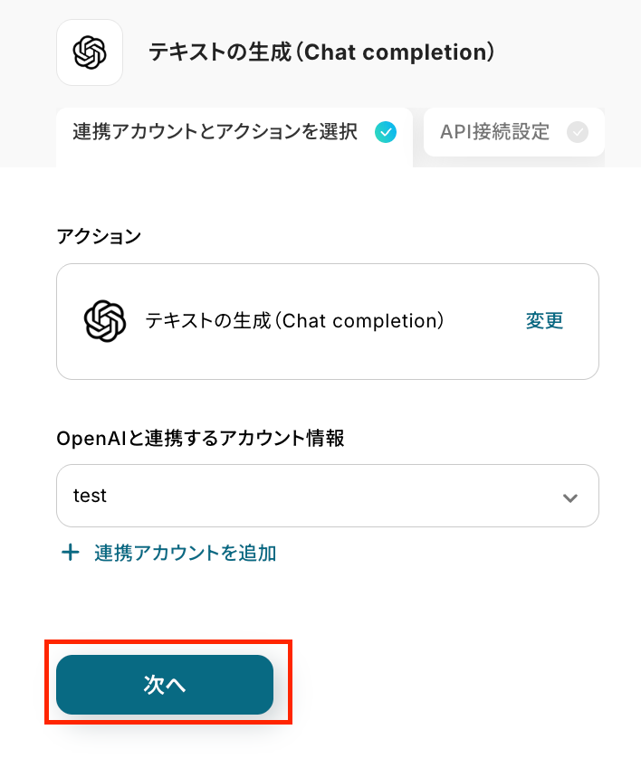Click the header title テキストの生成(Chat completion)
Viewport: 641px width, 758px height.
(321, 52)
